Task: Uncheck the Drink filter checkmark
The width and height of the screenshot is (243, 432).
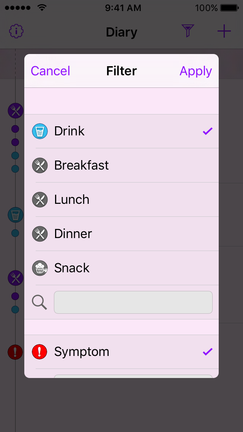Action: [207, 131]
